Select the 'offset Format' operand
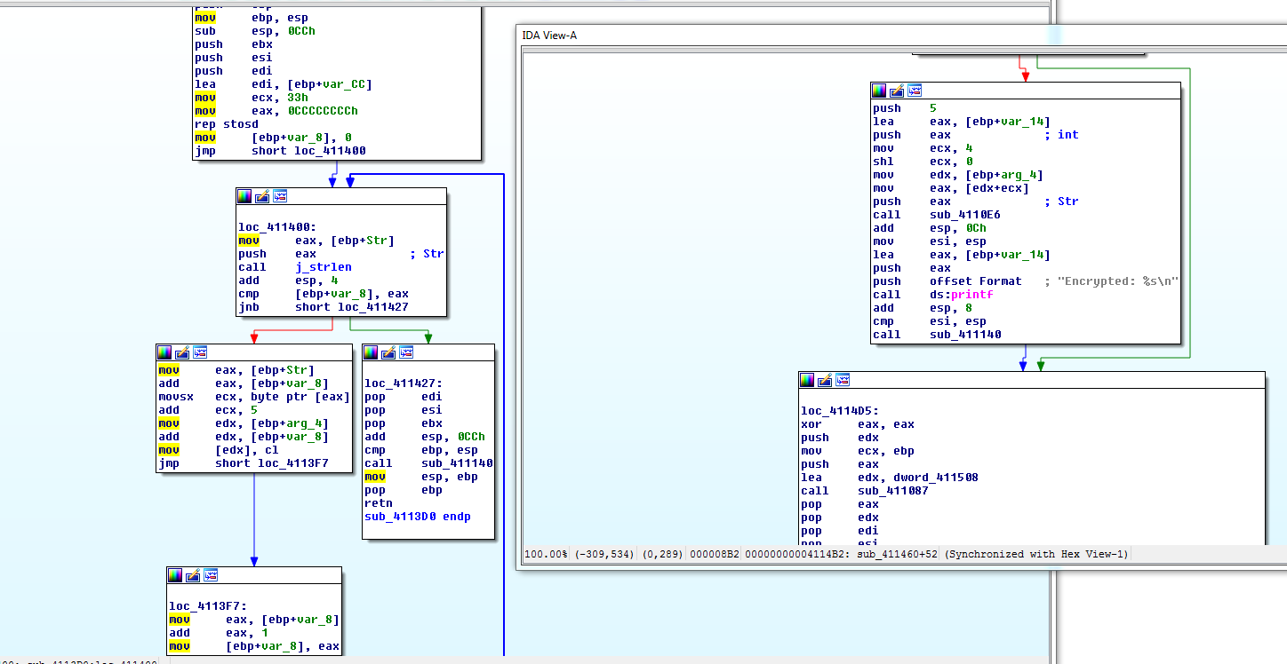 point(975,281)
